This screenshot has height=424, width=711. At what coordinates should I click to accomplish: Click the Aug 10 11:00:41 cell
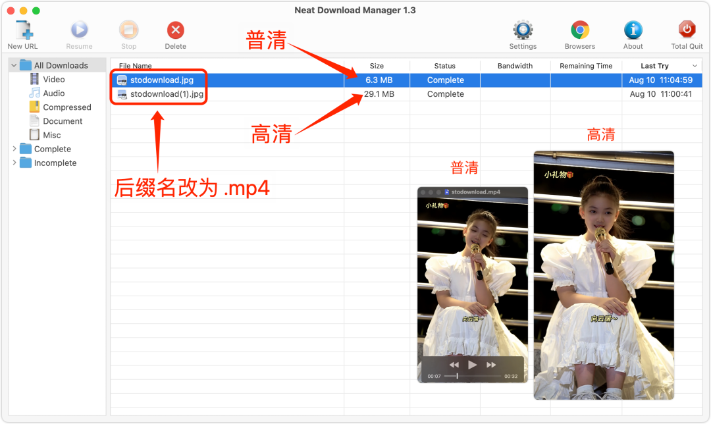point(661,94)
